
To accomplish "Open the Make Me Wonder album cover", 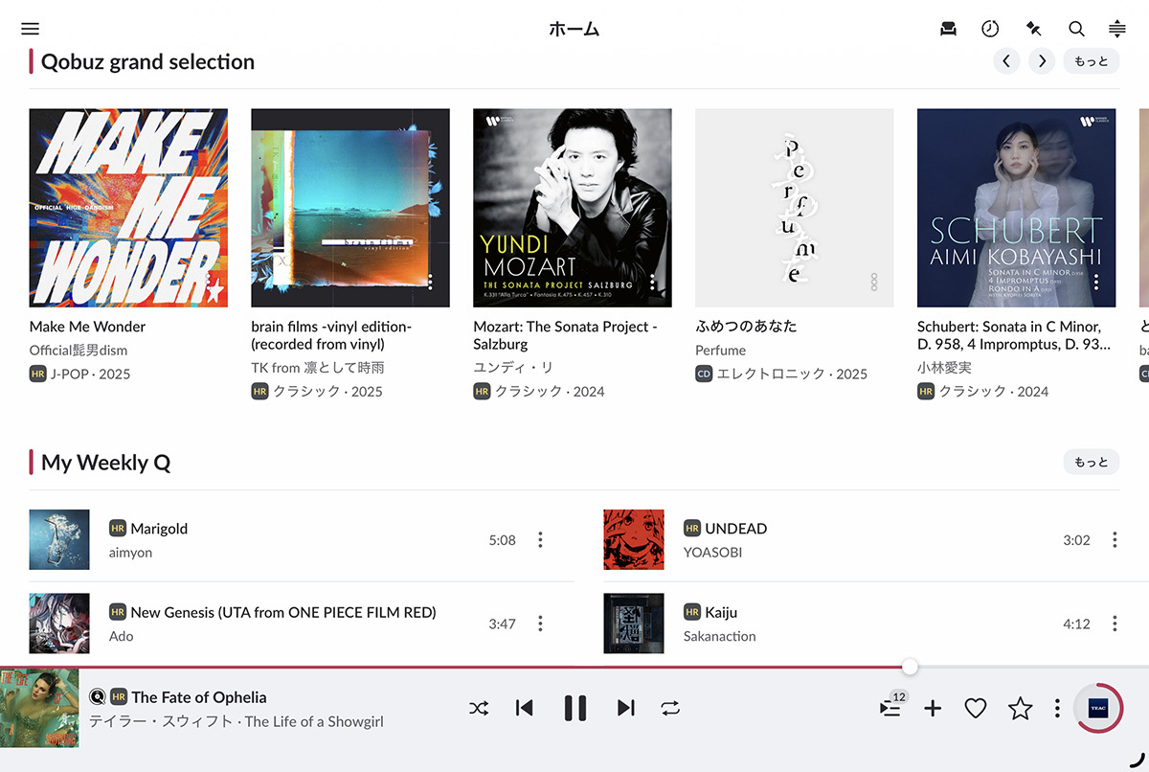I will click(128, 207).
